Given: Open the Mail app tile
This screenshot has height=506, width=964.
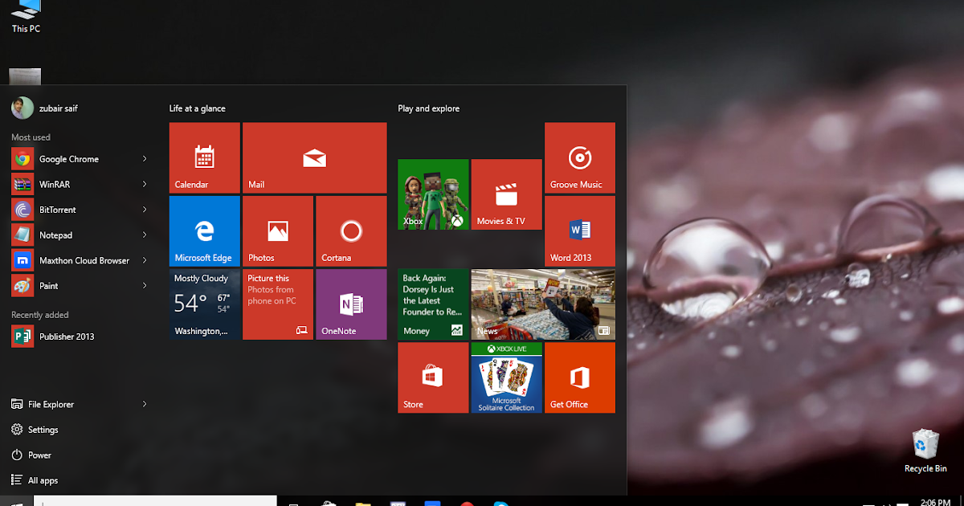Looking at the screenshot, I should click(x=313, y=157).
